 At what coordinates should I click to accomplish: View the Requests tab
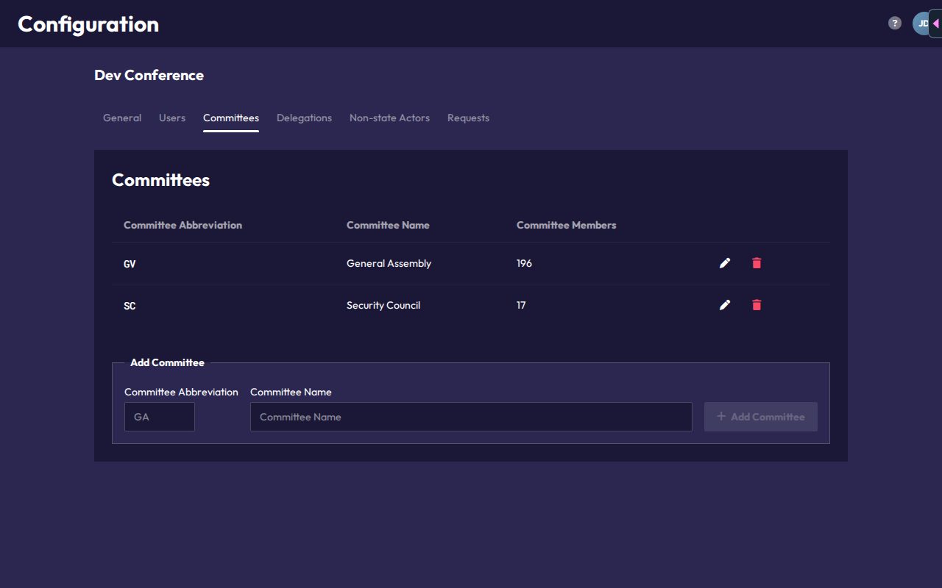(x=468, y=118)
